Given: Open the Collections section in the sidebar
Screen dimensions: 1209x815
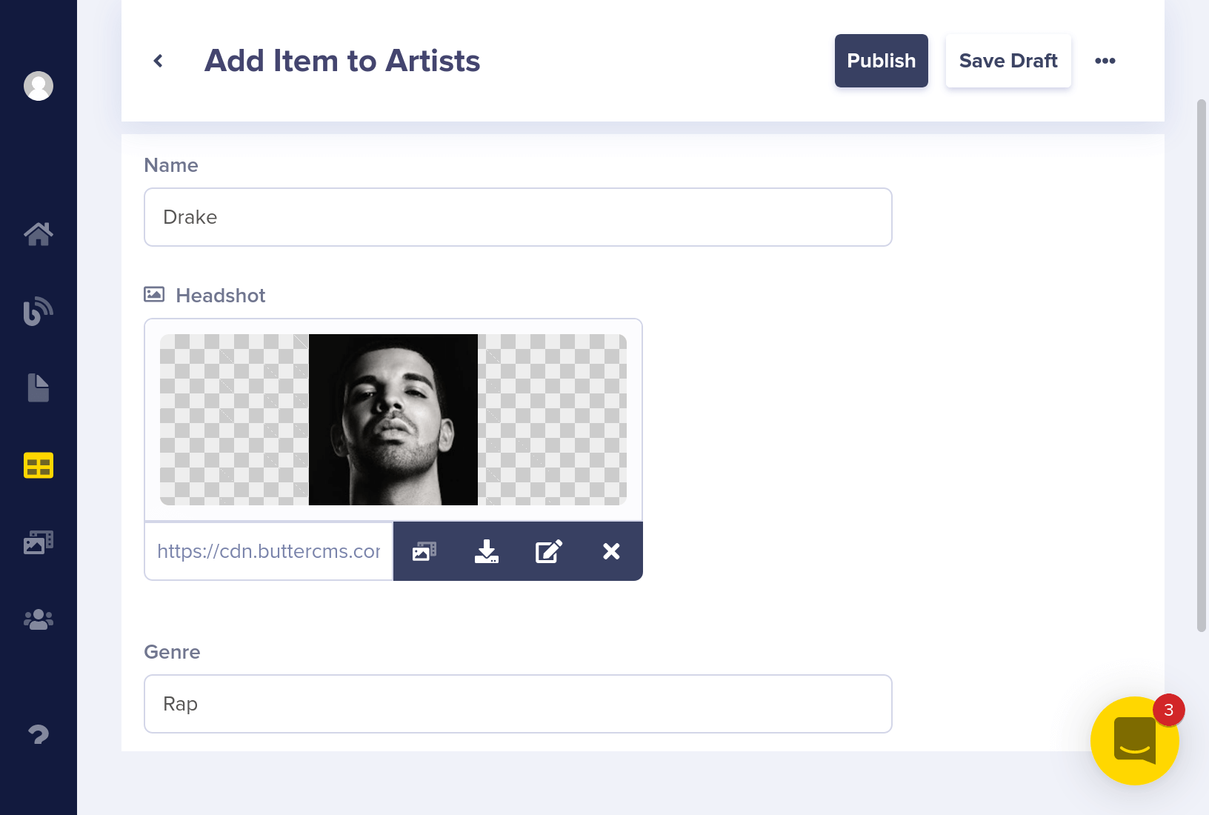Looking at the screenshot, I should [x=38, y=465].
